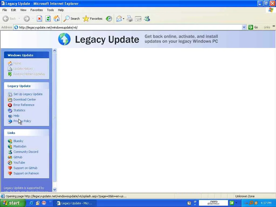Click the Bluesky globe icon
This screenshot has width=276, height=207.
coord(10,141)
